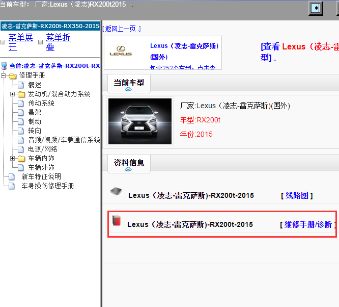Switch to the 资料信息 tab
This screenshot has width=339, height=307.
pos(129,163)
